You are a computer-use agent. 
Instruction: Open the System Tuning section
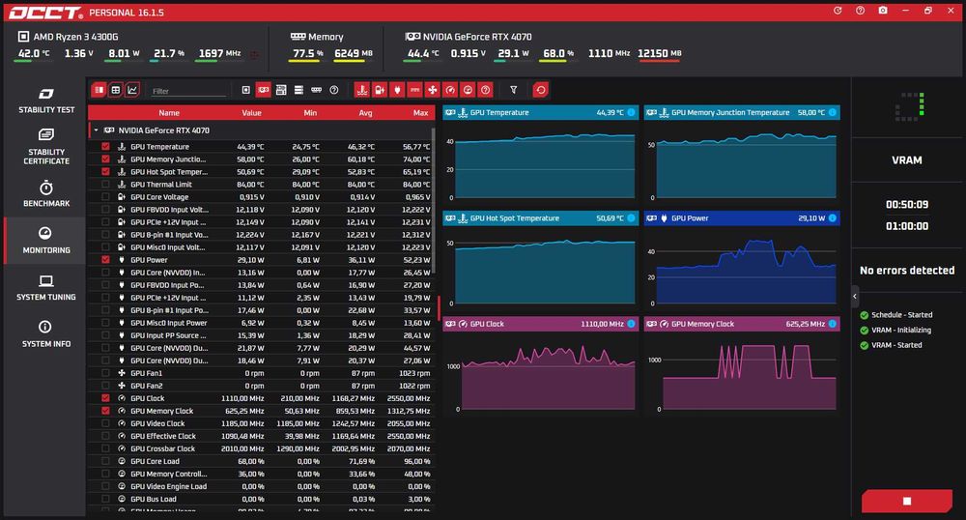[46, 288]
